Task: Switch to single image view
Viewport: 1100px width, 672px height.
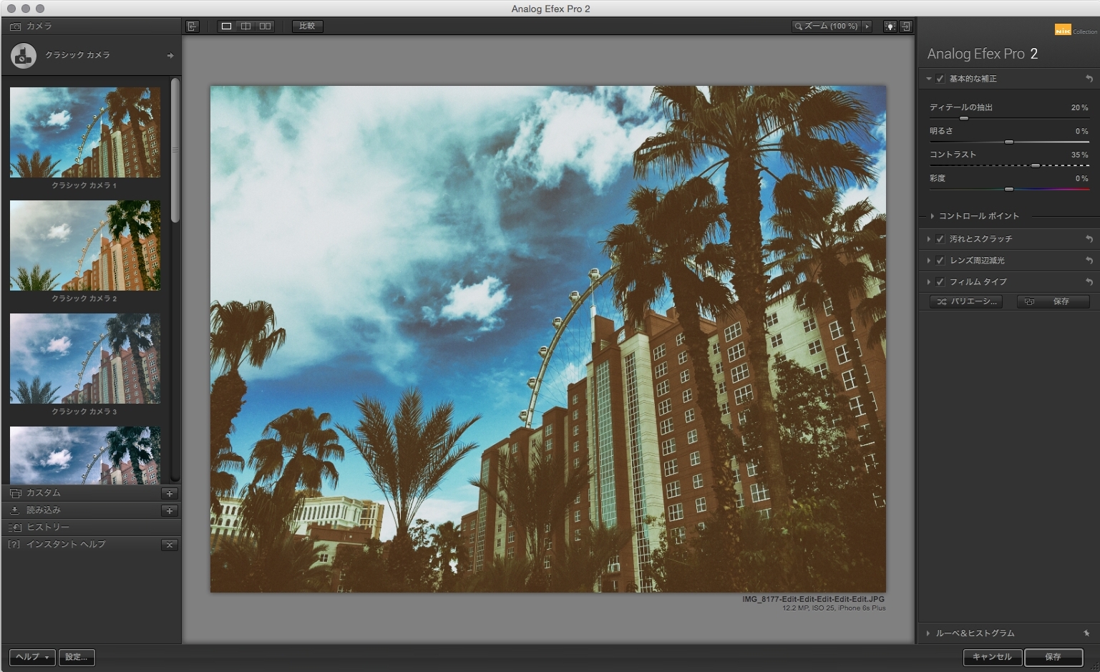Action: pos(226,26)
